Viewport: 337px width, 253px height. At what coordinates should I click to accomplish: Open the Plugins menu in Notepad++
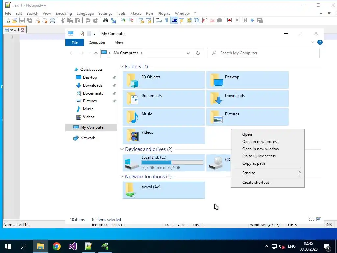(164, 13)
